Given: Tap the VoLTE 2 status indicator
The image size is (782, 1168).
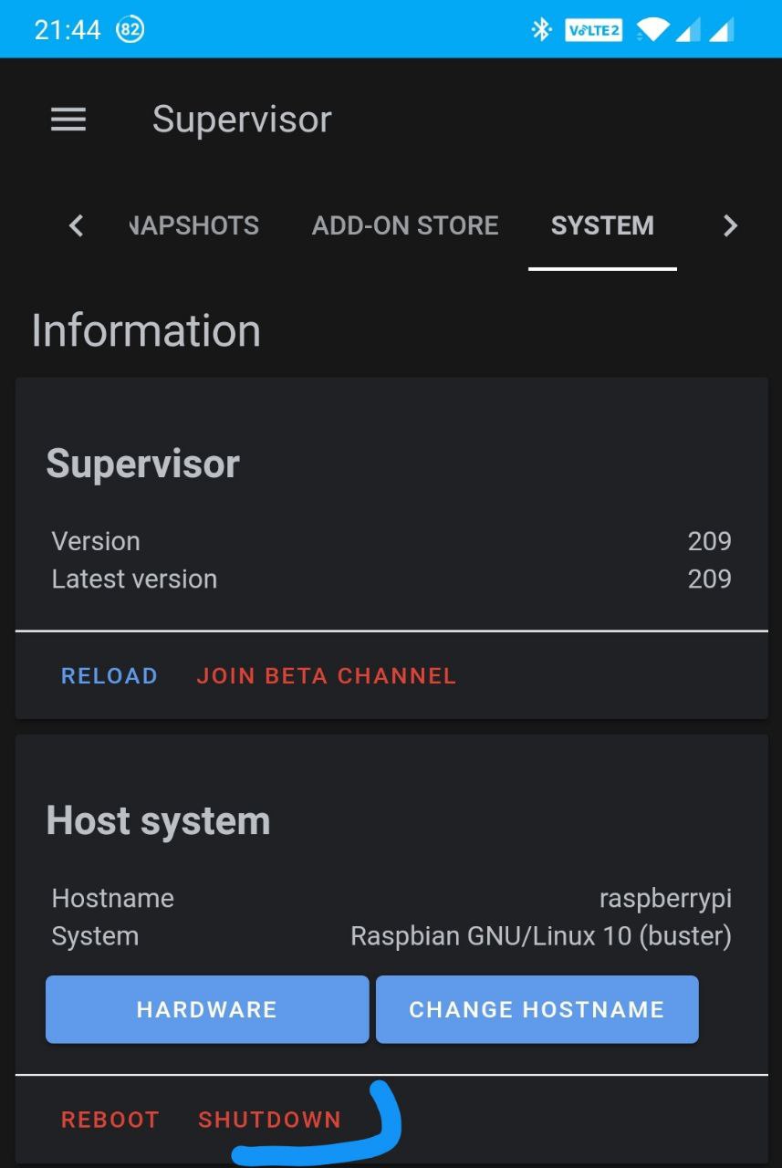Looking at the screenshot, I should click(593, 30).
